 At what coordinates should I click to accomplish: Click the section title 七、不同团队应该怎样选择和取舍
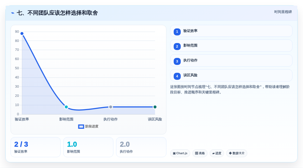57,13
